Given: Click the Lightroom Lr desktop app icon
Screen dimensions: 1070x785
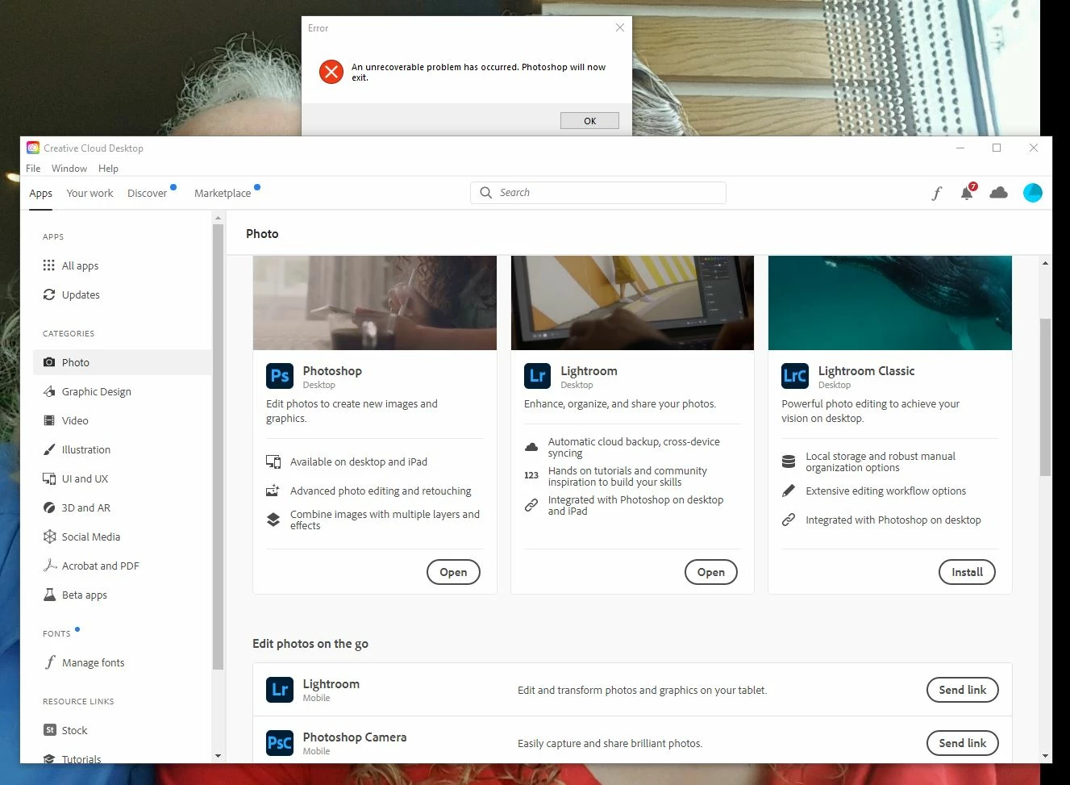Looking at the screenshot, I should point(538,376).
